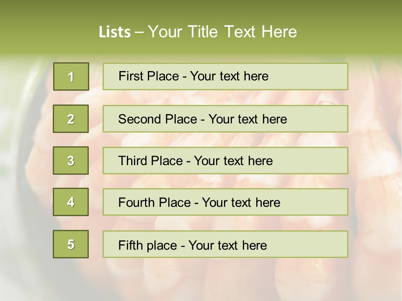Click "Your text here" in the Fourth Place row
Screen dimensions: 402x301
click(x=241, y=203)
